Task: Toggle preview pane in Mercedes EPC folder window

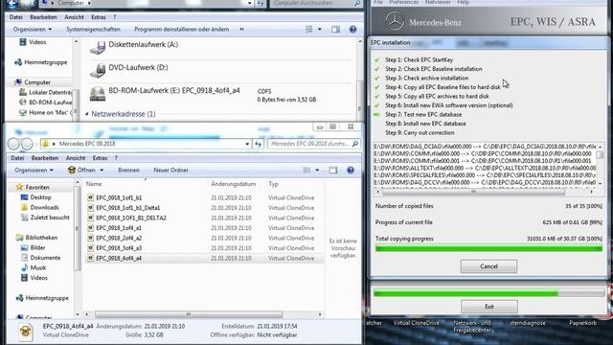Action: (x=333, y=171)
